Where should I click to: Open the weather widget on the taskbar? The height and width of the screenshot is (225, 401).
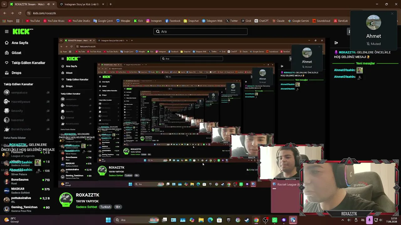tap(11, 220)
